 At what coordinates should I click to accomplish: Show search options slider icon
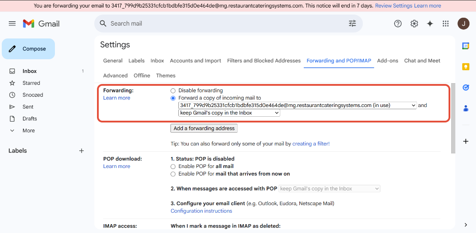click(352, 23)
